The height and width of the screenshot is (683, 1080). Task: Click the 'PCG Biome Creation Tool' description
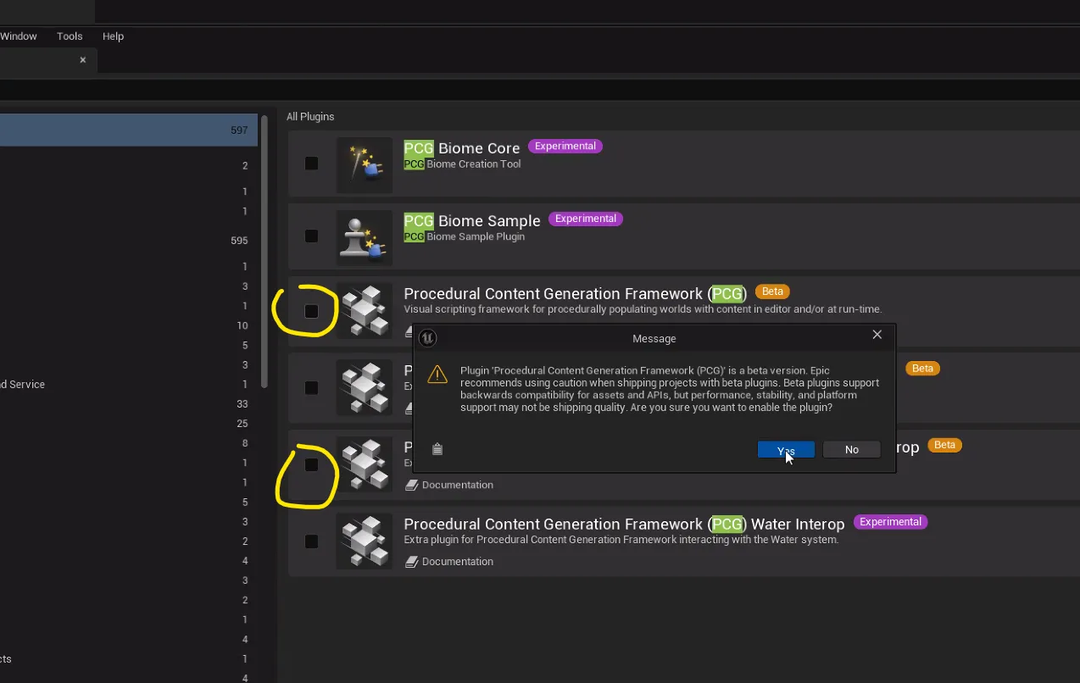point(462,164)
